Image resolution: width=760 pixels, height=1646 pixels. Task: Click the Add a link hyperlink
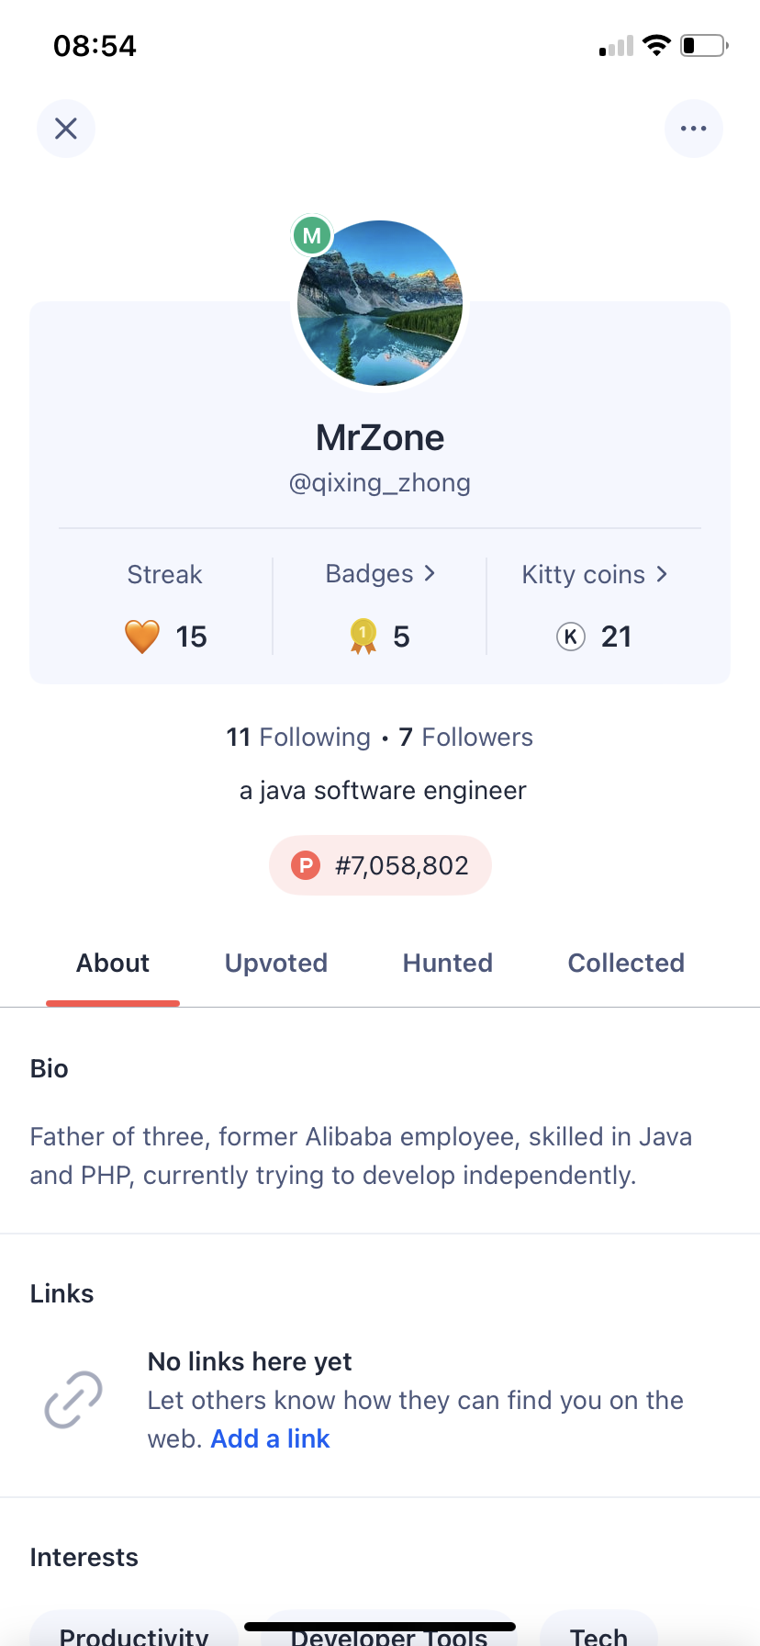pyautogui.click(x=270, y=1438)
